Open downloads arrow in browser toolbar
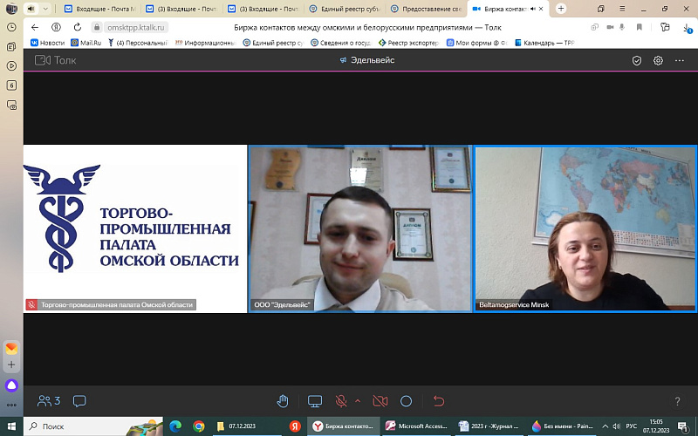698x436 pixels. (x=688, y=28)
